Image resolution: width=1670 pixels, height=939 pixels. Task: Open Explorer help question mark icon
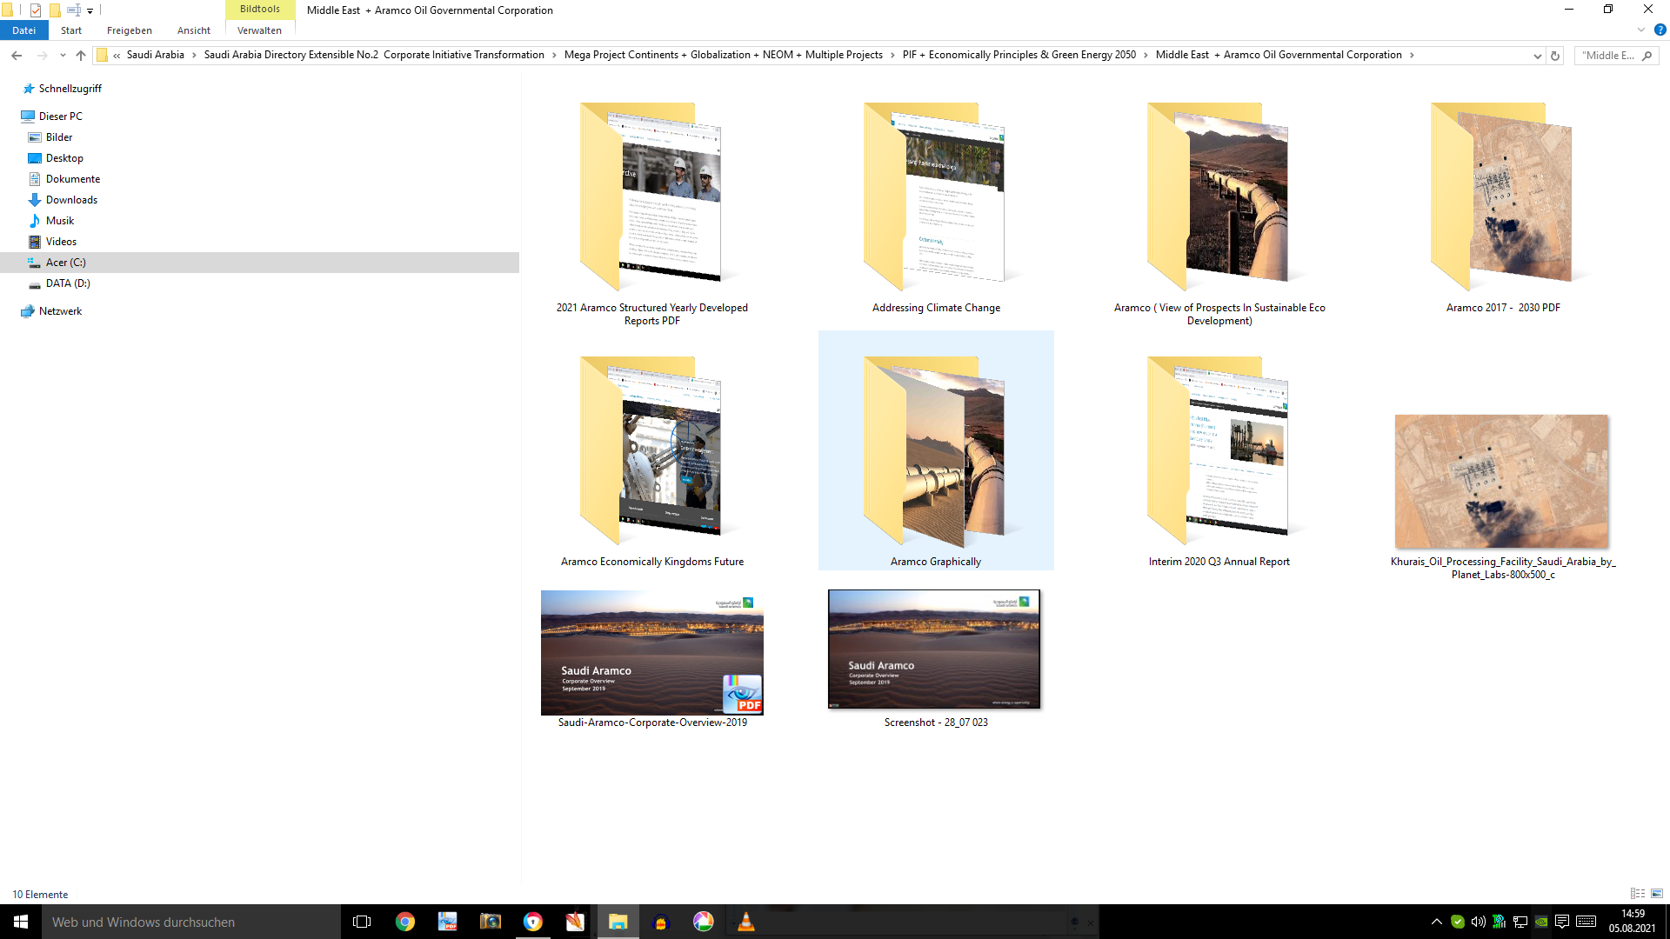click(1660, 30)
